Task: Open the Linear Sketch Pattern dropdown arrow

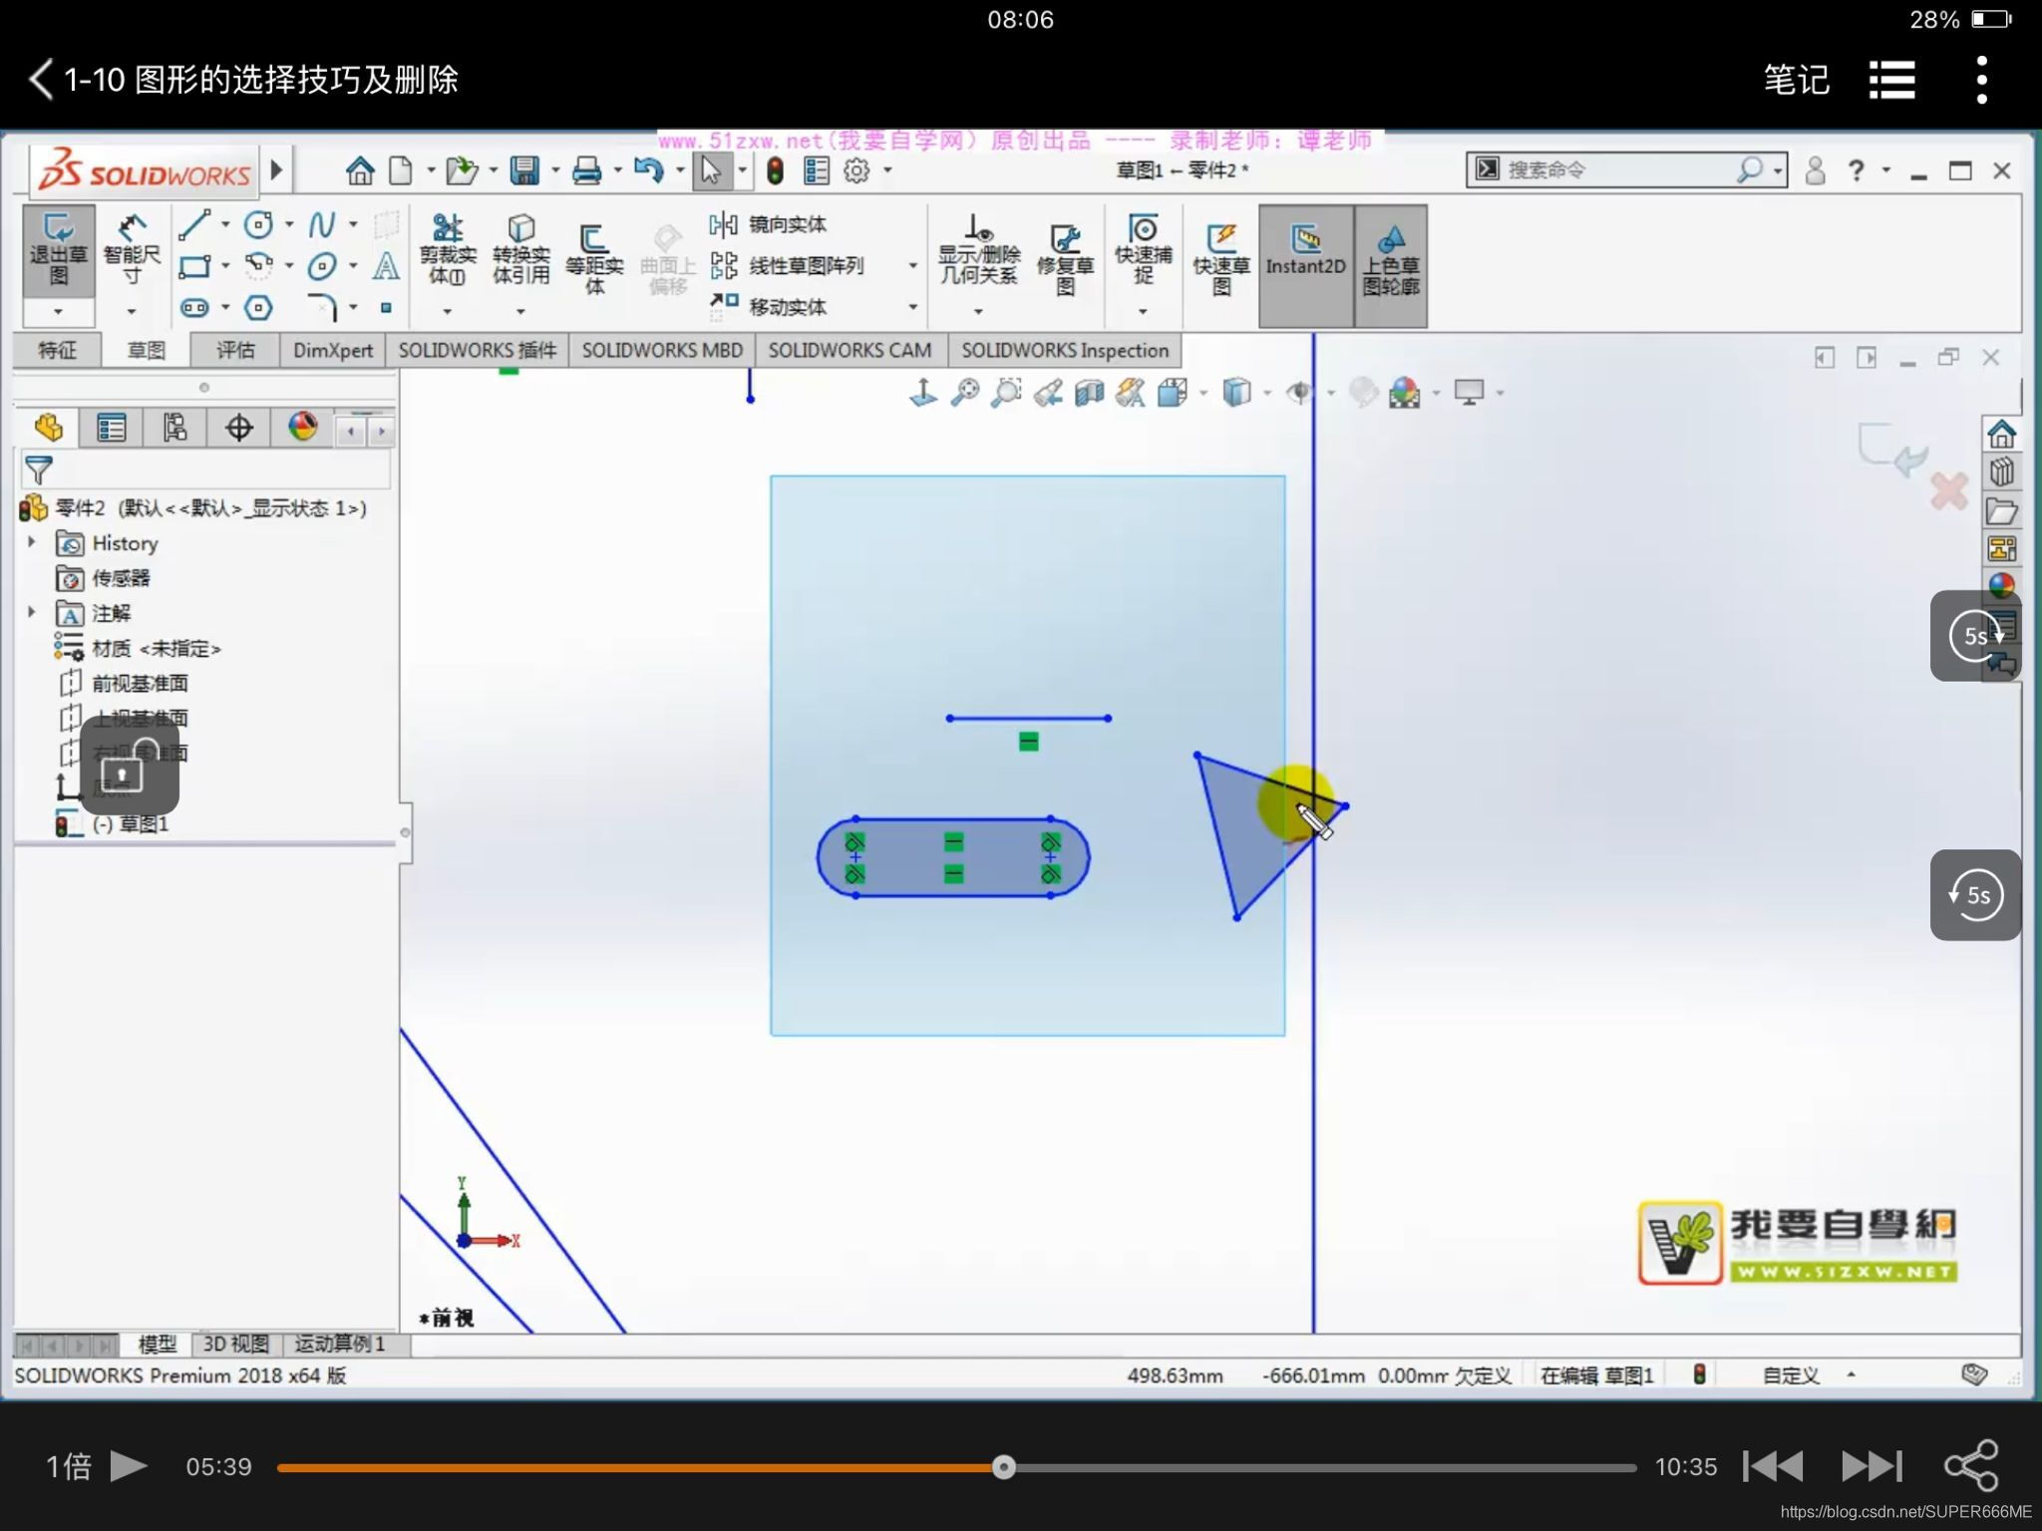Action: 912,265
